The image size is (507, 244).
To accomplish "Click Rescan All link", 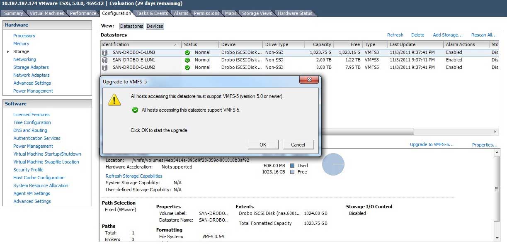I will pyautogui.click(x=484, y=35).
